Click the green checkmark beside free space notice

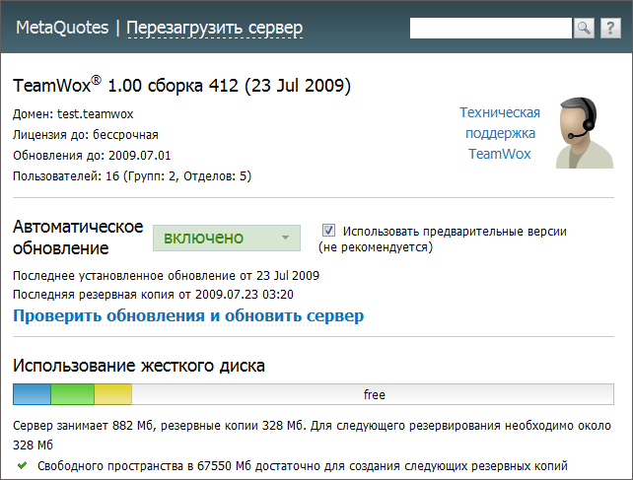tap(23, 465)
